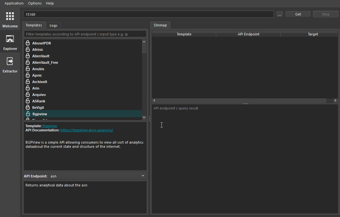The width and height of the screenshot is (340, 217).
Task: Open the Extractor sidebar icon
Action: coord(10,61)
